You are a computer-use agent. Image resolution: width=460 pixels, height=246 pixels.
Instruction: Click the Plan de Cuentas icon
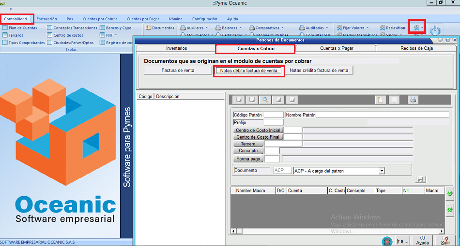[x=5, y=28]
